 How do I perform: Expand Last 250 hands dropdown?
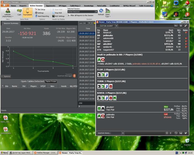click(89, 23)
